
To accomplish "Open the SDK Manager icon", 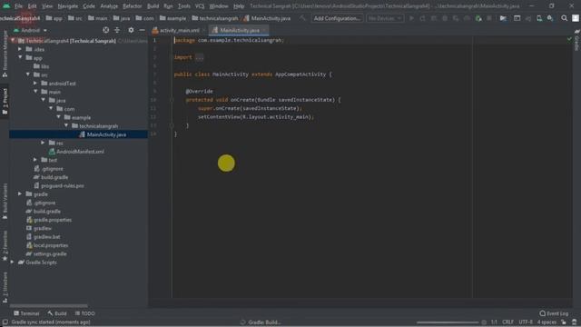I will point(550,18).
